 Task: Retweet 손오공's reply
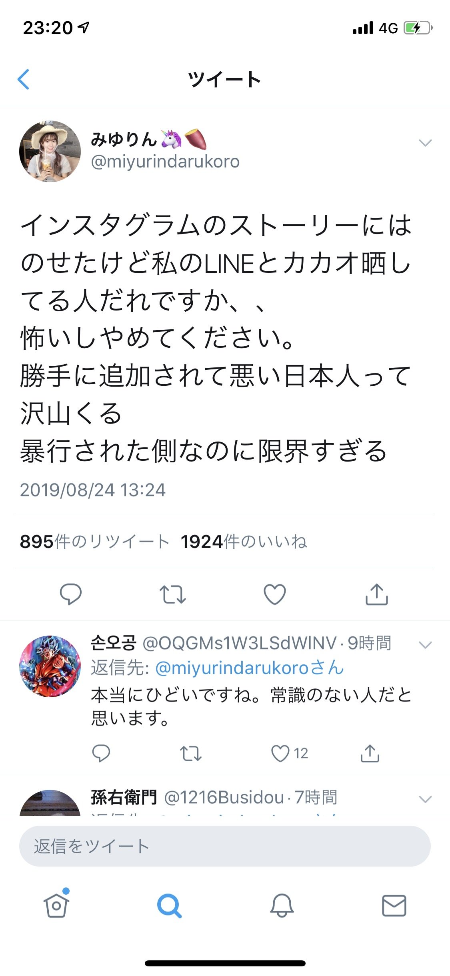190,753
